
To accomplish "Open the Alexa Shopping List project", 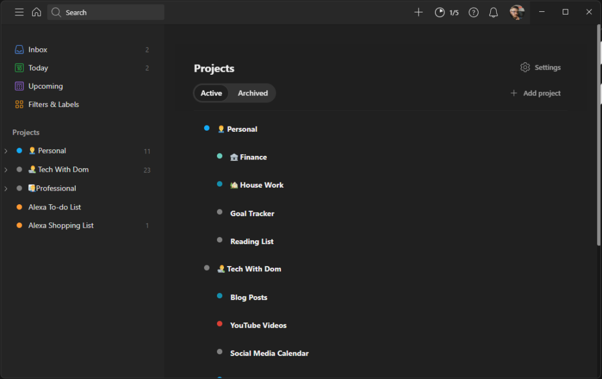I will (x=61, y=225).
